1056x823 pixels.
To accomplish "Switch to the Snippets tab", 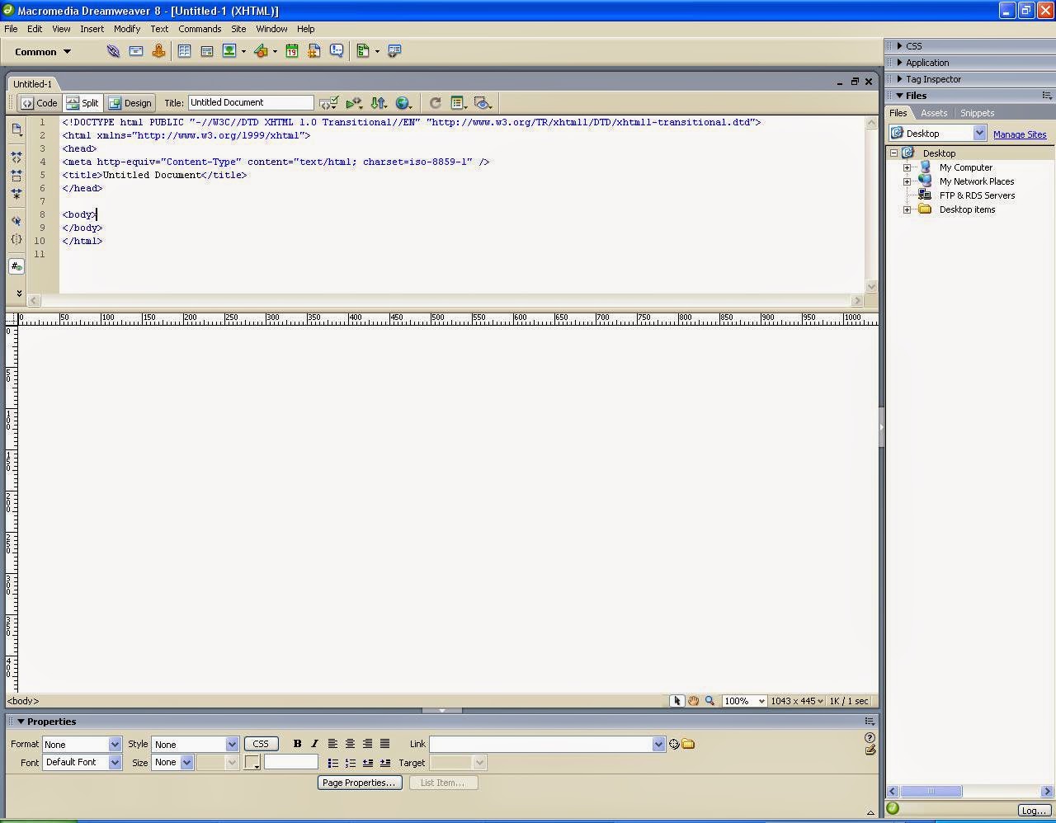I will pyautogui.click(x=977, y=113).
